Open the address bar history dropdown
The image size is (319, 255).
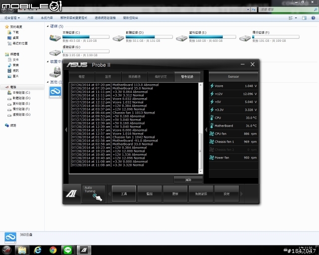248,9
